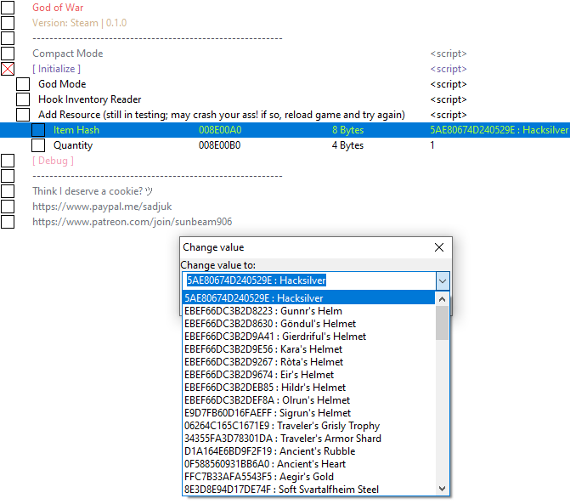The image size is (570, 504).
Task: Tick checkbox beside 'Think I deserve a cookie?'
Action: tap(8, 191)
